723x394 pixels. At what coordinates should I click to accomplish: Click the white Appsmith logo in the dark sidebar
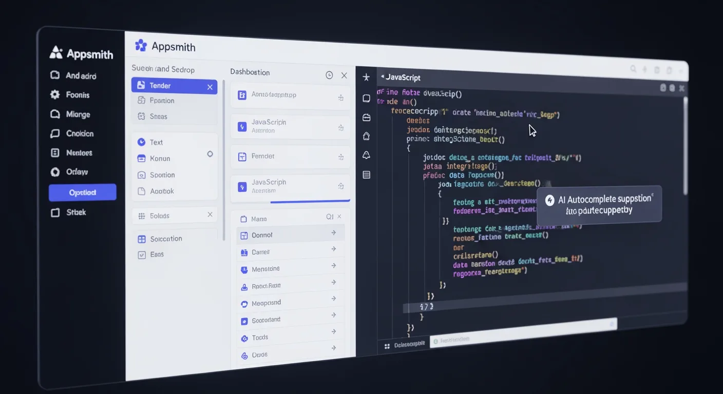[56, 52]
